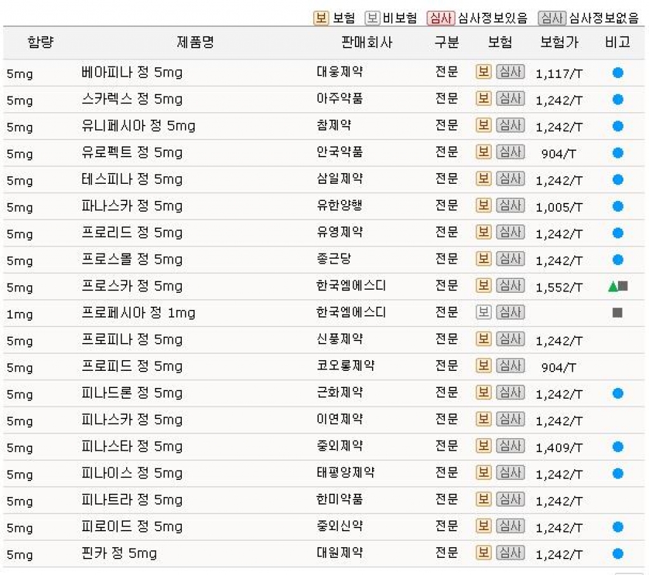This screenshot has width=649, height=575.
Task: Click the 보 insurance icon for 베아피나 정 5mg
Action: tap(484, 72)
